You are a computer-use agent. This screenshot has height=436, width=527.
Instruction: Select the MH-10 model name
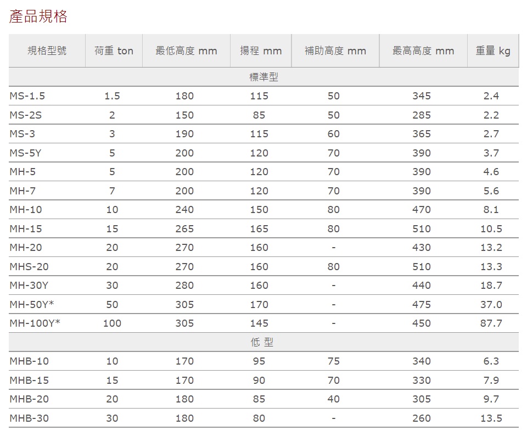(x=26, y=210)
